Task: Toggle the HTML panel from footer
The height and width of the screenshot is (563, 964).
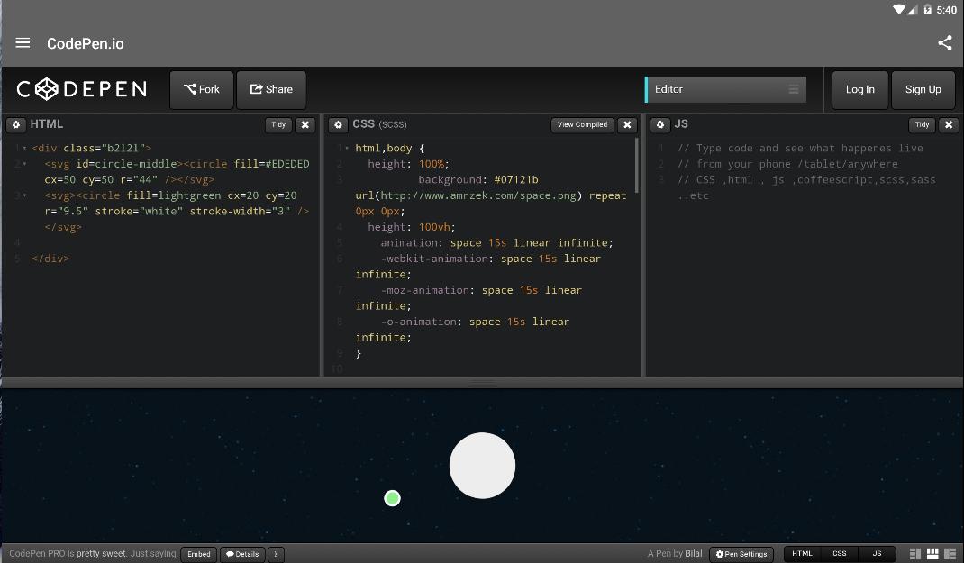Action: click(803, 554)
